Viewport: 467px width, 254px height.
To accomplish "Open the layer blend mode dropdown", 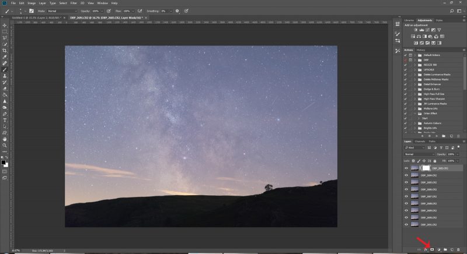I will pyautogui.click(x=419, y=154).
